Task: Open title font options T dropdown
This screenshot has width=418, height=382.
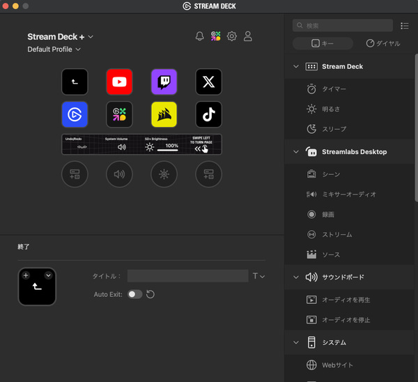Action: (x=258, y=276)
